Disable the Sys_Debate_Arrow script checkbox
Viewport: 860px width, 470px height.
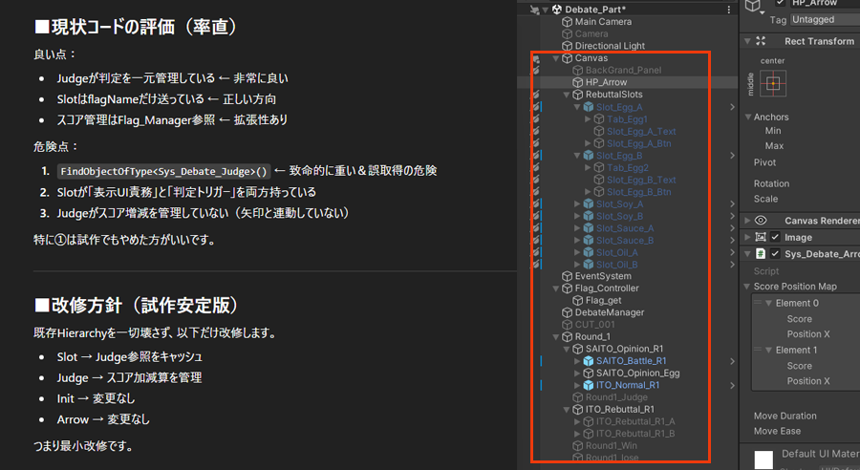pos(776,254)
